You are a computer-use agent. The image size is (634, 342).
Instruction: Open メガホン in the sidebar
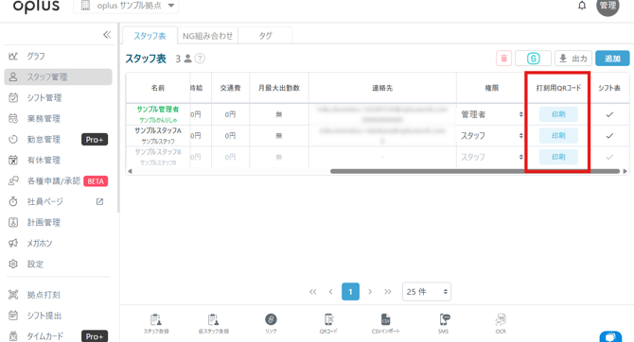click(x=40, y=243)
